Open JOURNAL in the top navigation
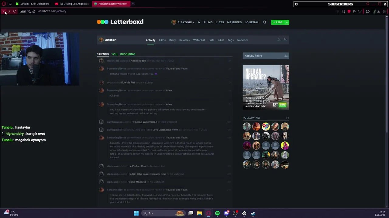Screen dimensions: 389x218 pyautogui.click(x=252, y=22)
